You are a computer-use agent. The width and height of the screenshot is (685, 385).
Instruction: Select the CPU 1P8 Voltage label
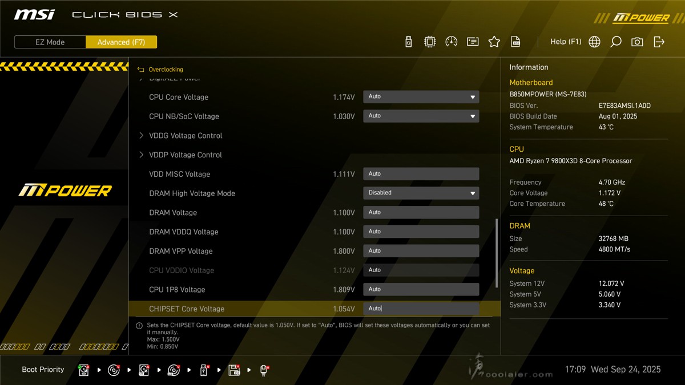click(x=177, y=290)
